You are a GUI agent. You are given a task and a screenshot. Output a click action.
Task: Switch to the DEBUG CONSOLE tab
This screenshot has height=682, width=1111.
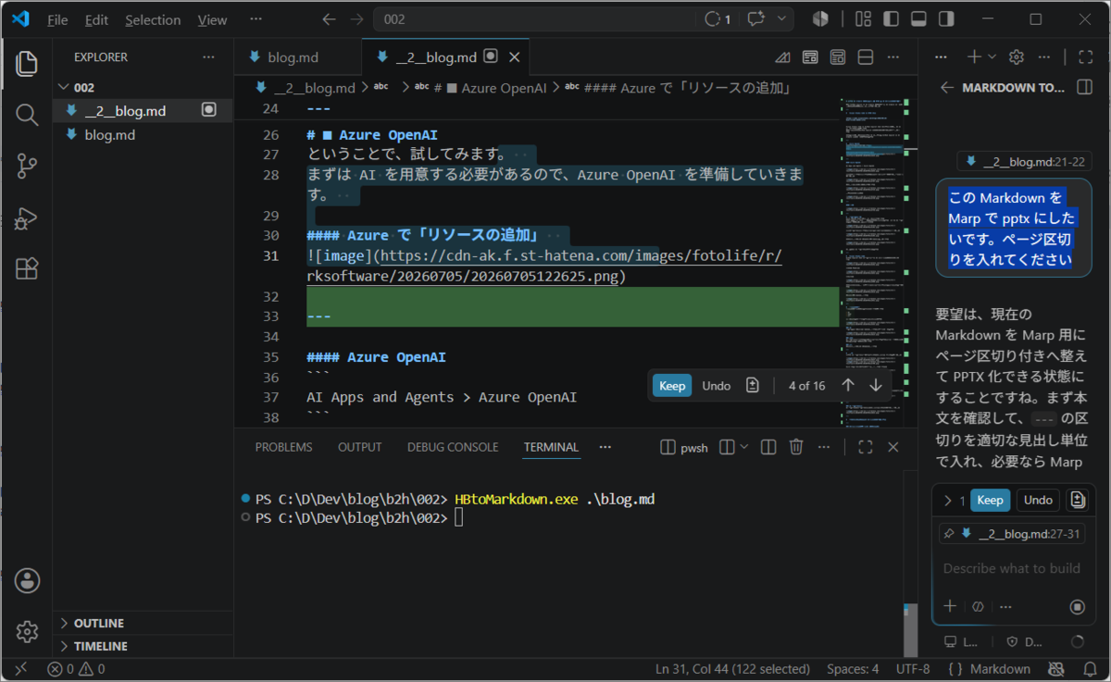453,447
